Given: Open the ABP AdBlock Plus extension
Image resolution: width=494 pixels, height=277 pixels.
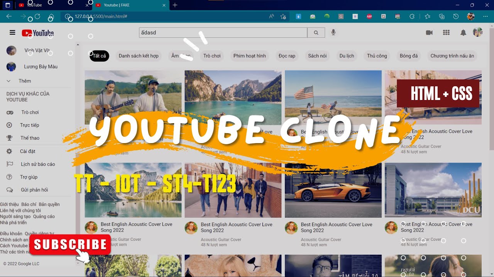Looking at the screenshot, I should [369, 17].
